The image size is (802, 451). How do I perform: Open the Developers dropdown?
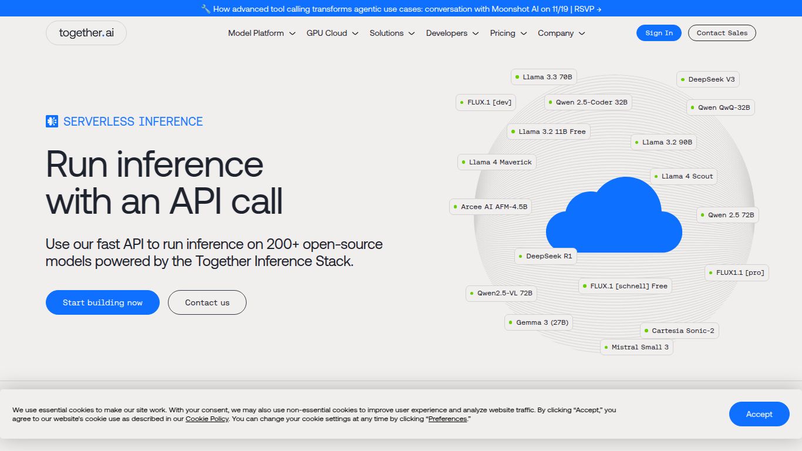pyautogui.click(x=451, y=33)
